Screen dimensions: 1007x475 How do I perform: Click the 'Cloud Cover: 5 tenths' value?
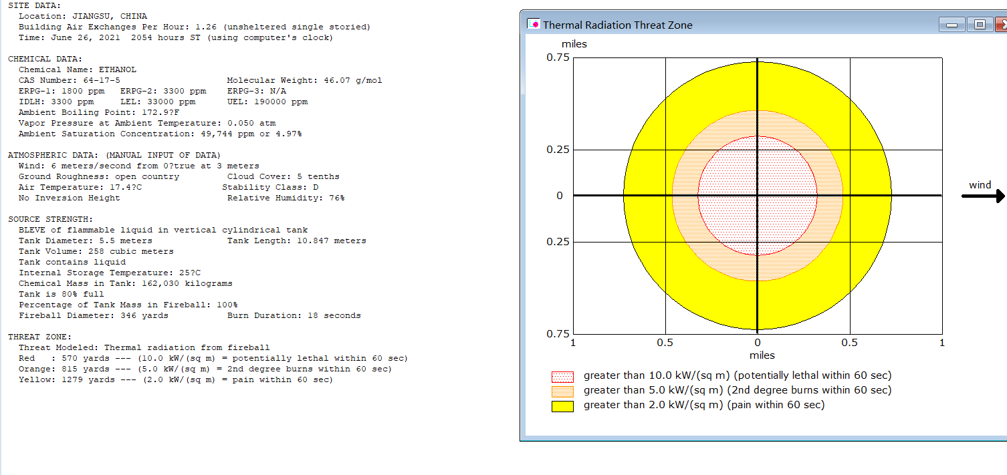(x=284, y=176)
